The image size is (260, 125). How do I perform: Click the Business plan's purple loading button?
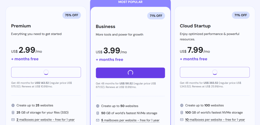(x=130, y=73)
